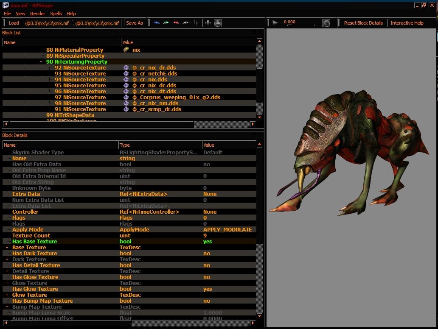Screen dimensions: 438x329
Task: Click the load path field next to Load
Action: (47, 23)
